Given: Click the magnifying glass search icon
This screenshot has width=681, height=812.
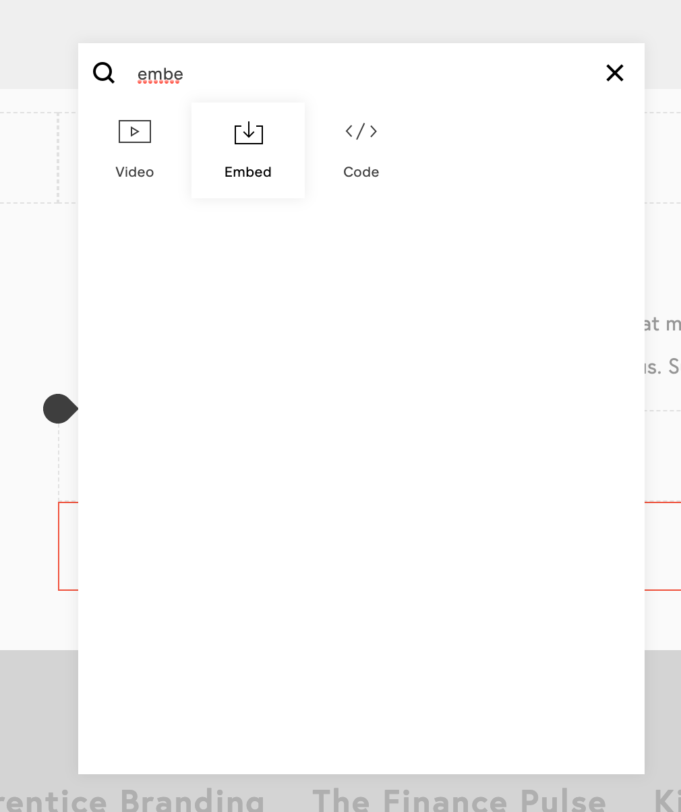Looking at the screenshot, I should point(104,73).
